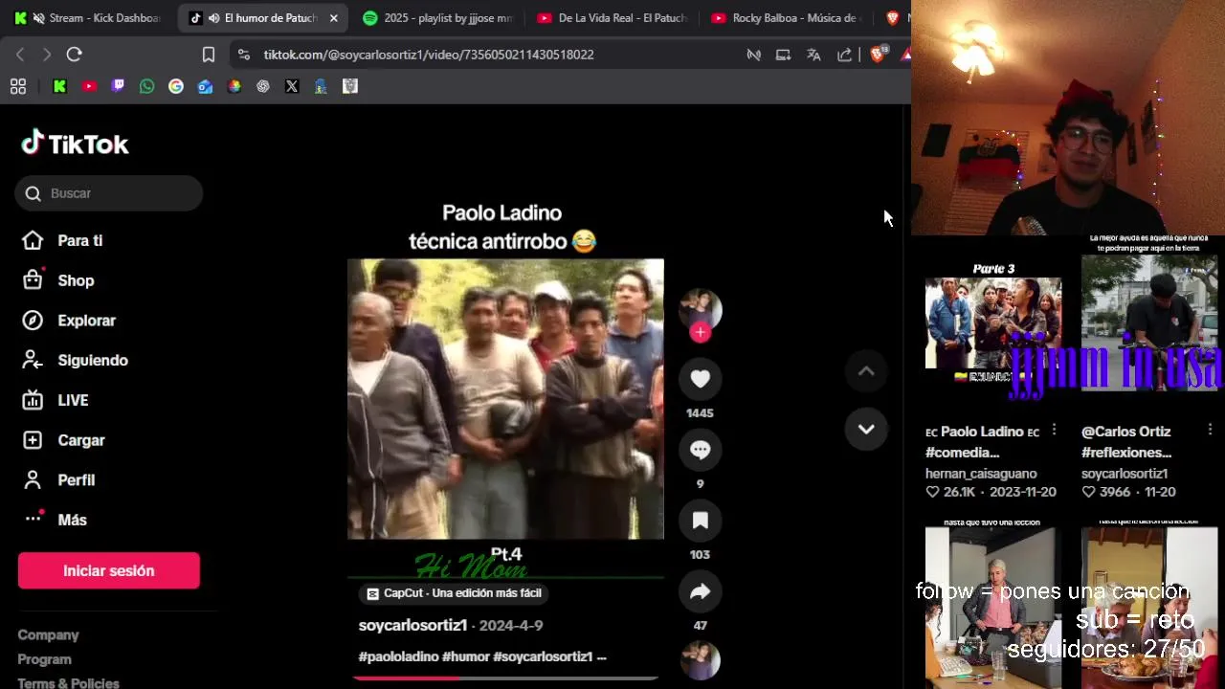Open options menu for Paolo Ladino video
This screenshot has height=689, width=1225.
[1054, 430]
